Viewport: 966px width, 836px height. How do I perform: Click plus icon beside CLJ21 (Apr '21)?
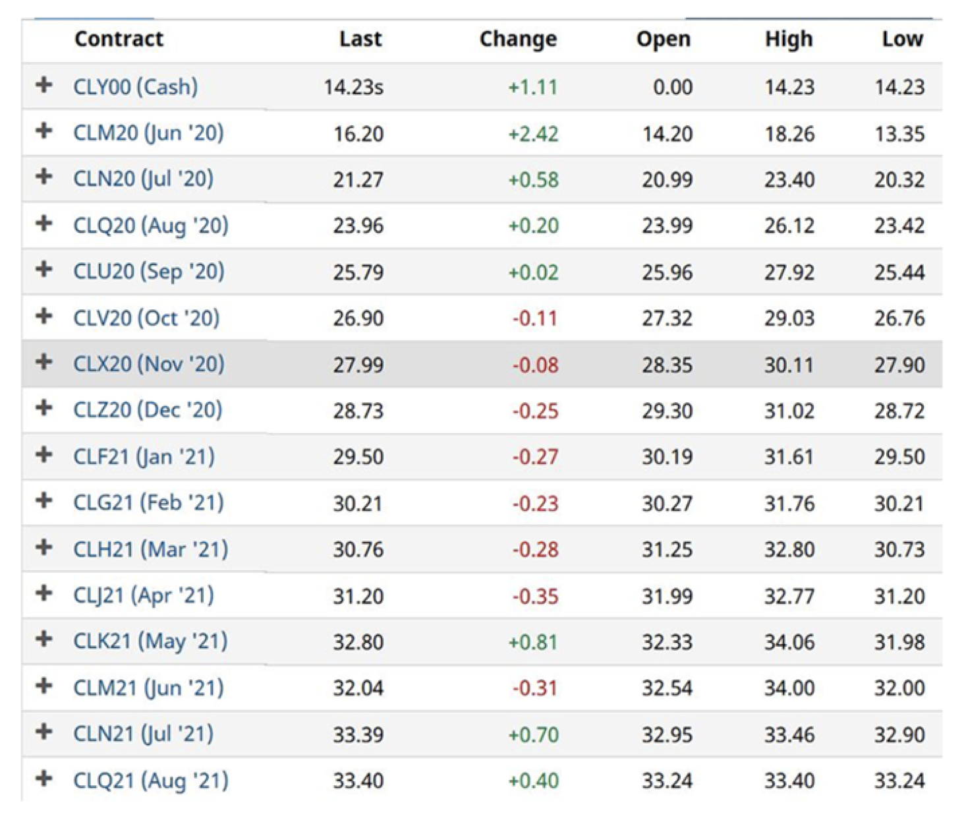(x=44, y=593)
